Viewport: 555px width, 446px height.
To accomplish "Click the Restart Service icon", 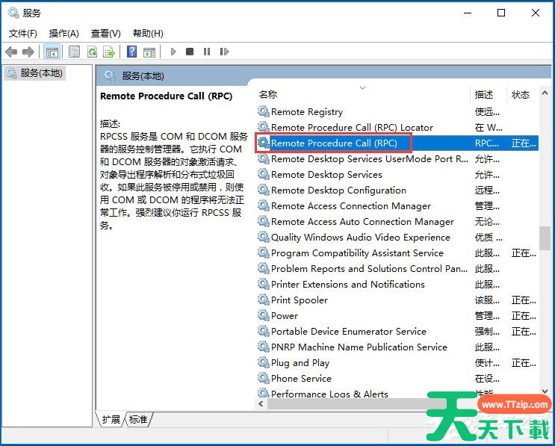I will click(224, 52).
